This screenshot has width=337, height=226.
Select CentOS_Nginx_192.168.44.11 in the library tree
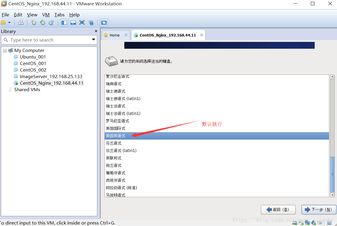pyautogui.click(x=51, y=83)
